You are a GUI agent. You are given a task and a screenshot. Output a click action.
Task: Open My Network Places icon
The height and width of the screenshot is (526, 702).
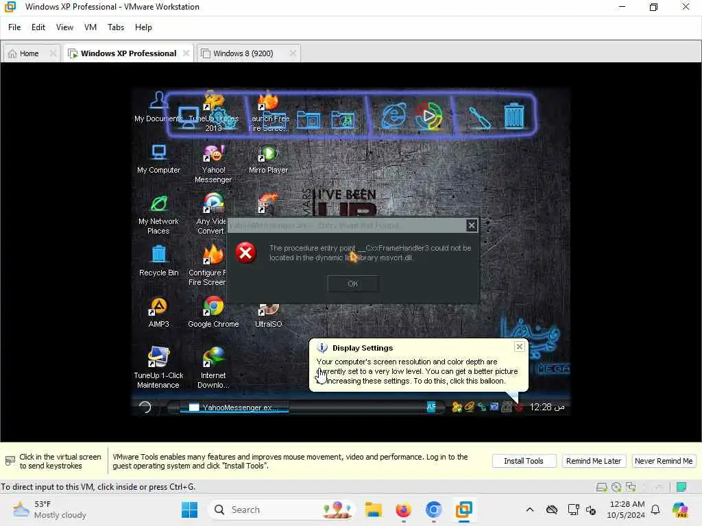click(158, 214)
